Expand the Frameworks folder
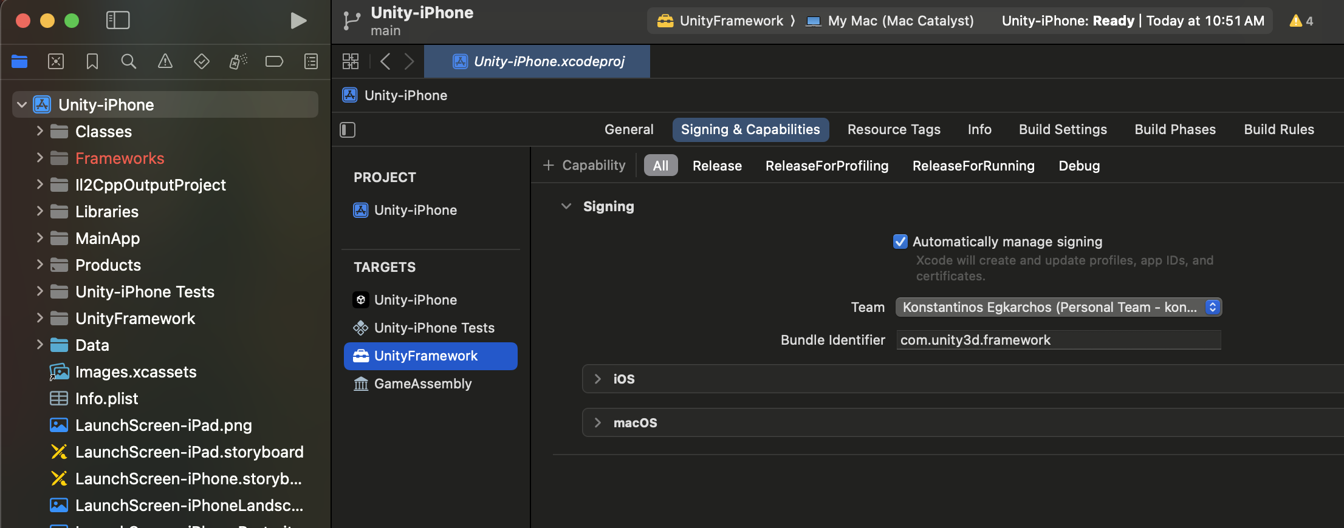The width and height of the screenshot is (1344, 528). click(x=39, y=158)
